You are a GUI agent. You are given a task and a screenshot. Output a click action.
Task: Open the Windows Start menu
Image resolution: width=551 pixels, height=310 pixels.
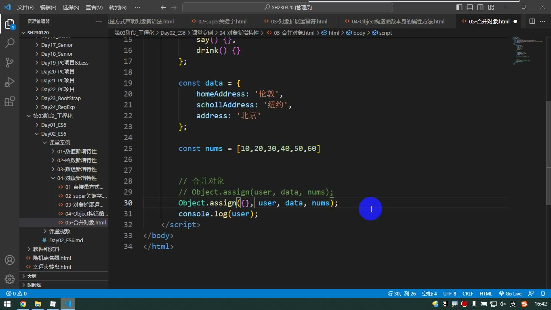tap(7, 304)
